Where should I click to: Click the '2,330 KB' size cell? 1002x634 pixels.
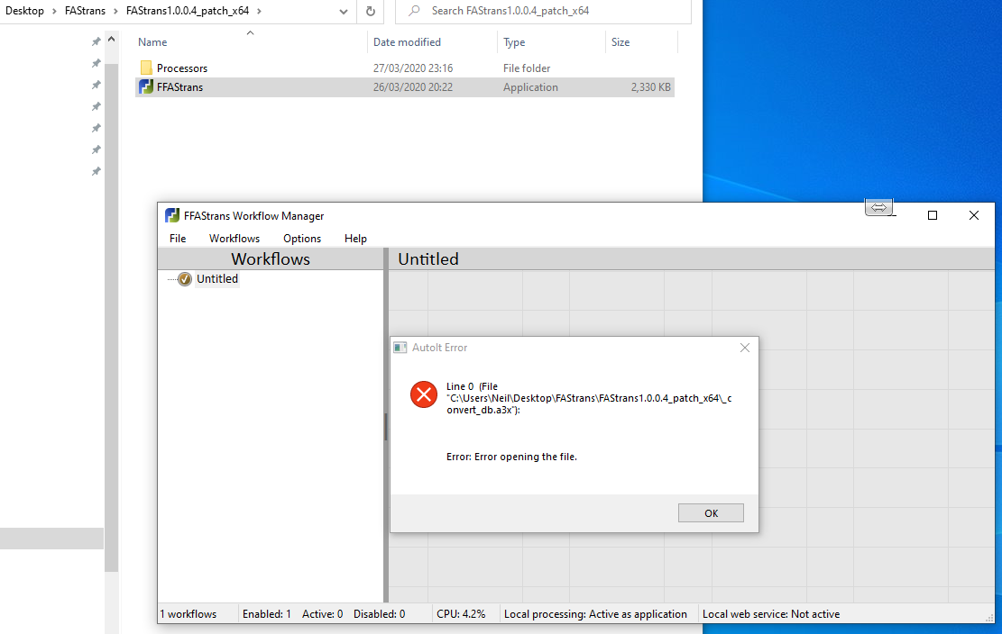(650, 87)
